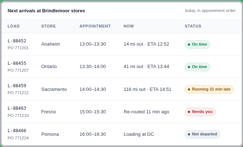Click 'Re-routed 11 min ago' cell
The width and height of the screenshot is (243, 147).
(x=146, y=112)
